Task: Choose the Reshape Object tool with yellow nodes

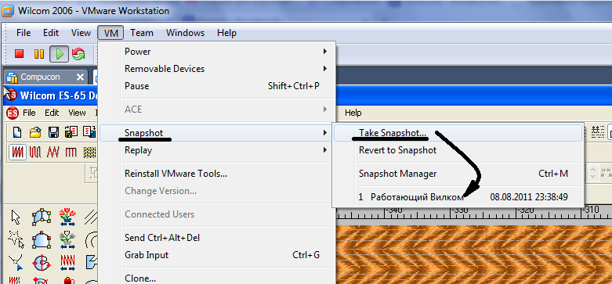Action: (42, 216)
